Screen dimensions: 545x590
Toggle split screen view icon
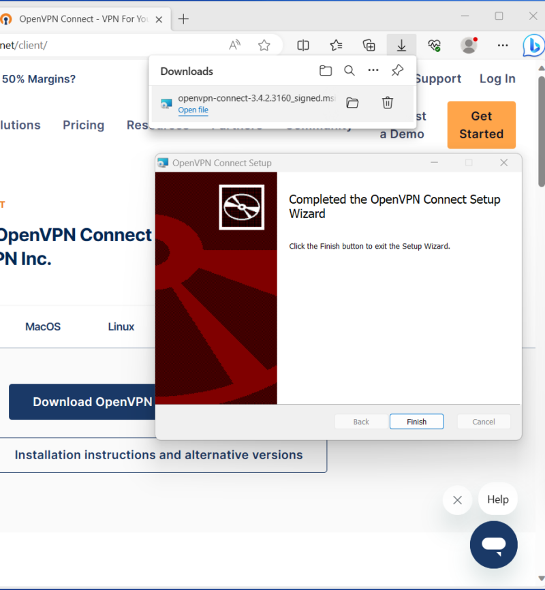303,46
